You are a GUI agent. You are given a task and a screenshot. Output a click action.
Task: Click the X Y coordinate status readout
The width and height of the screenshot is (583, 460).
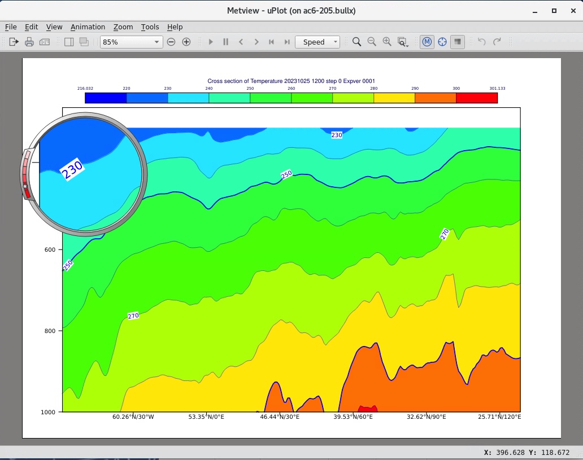527,452
